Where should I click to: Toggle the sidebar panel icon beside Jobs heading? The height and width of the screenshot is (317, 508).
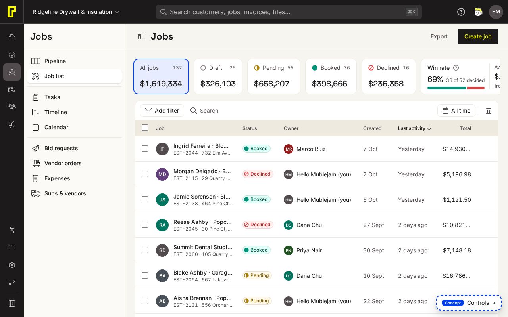141,36
